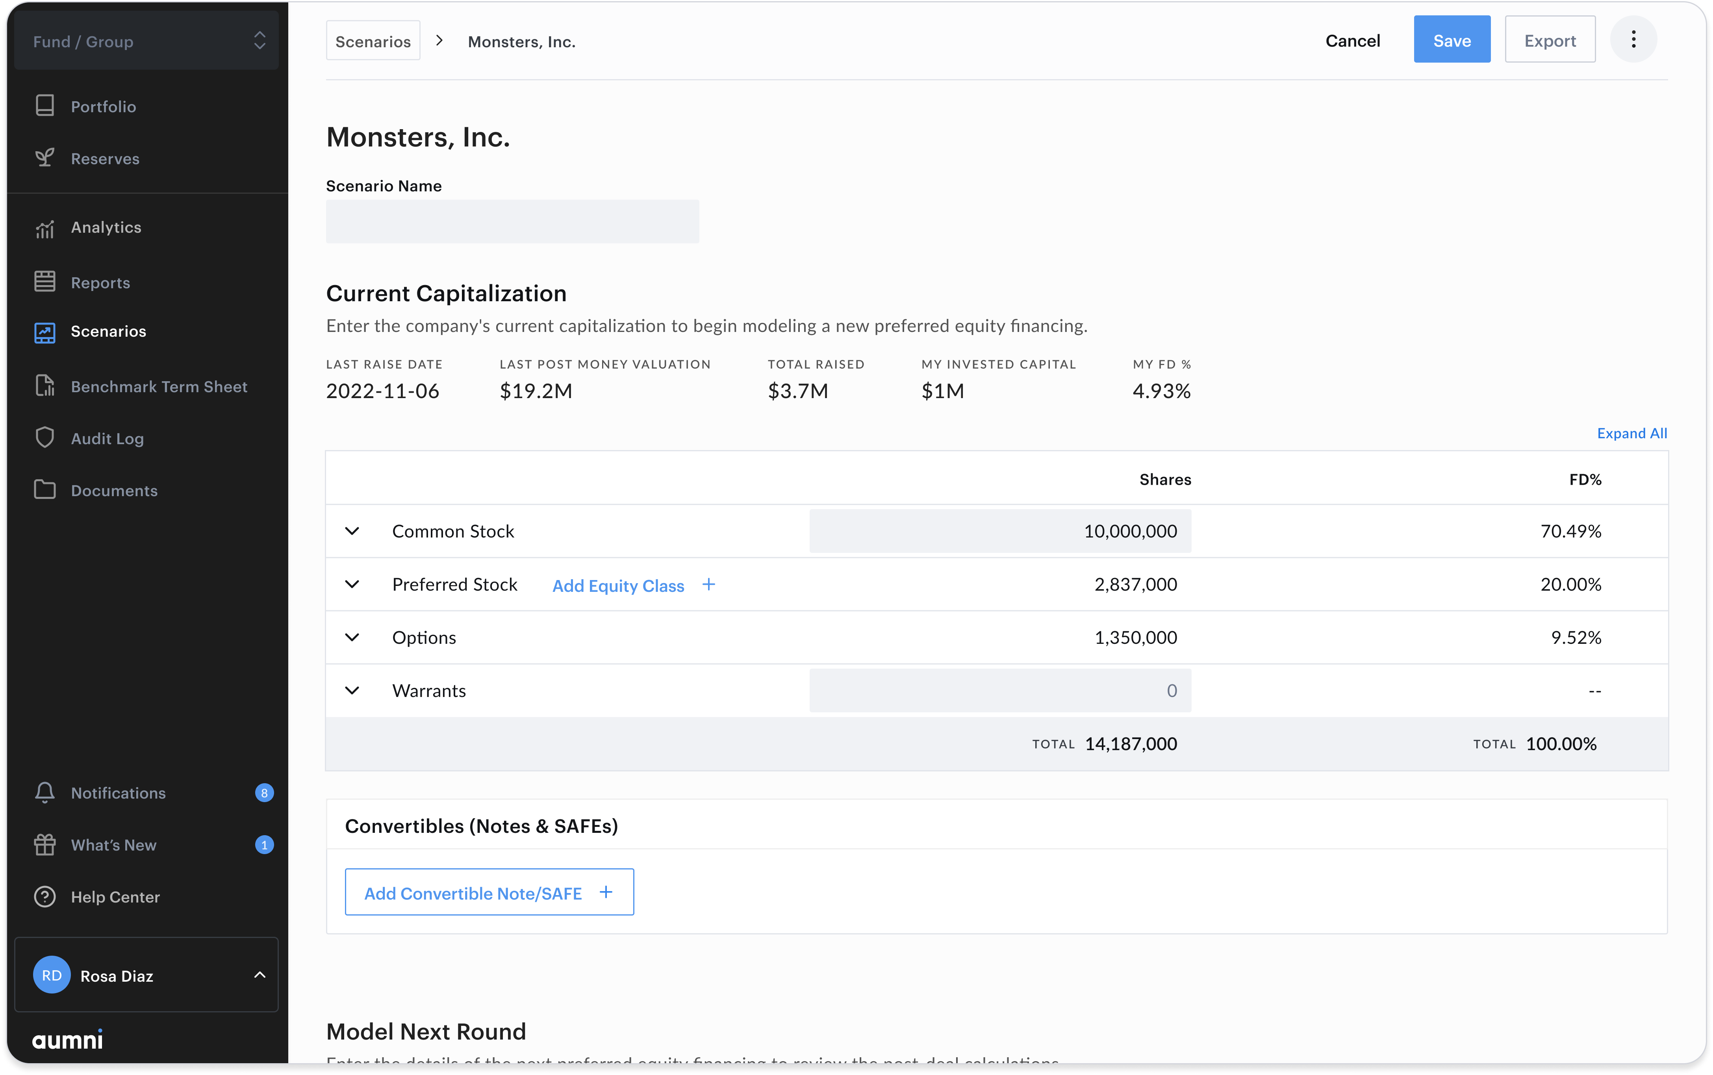1713x1075 pixels.
Task: Focus the Scenario Name input field
Action: tap(512, 221)
